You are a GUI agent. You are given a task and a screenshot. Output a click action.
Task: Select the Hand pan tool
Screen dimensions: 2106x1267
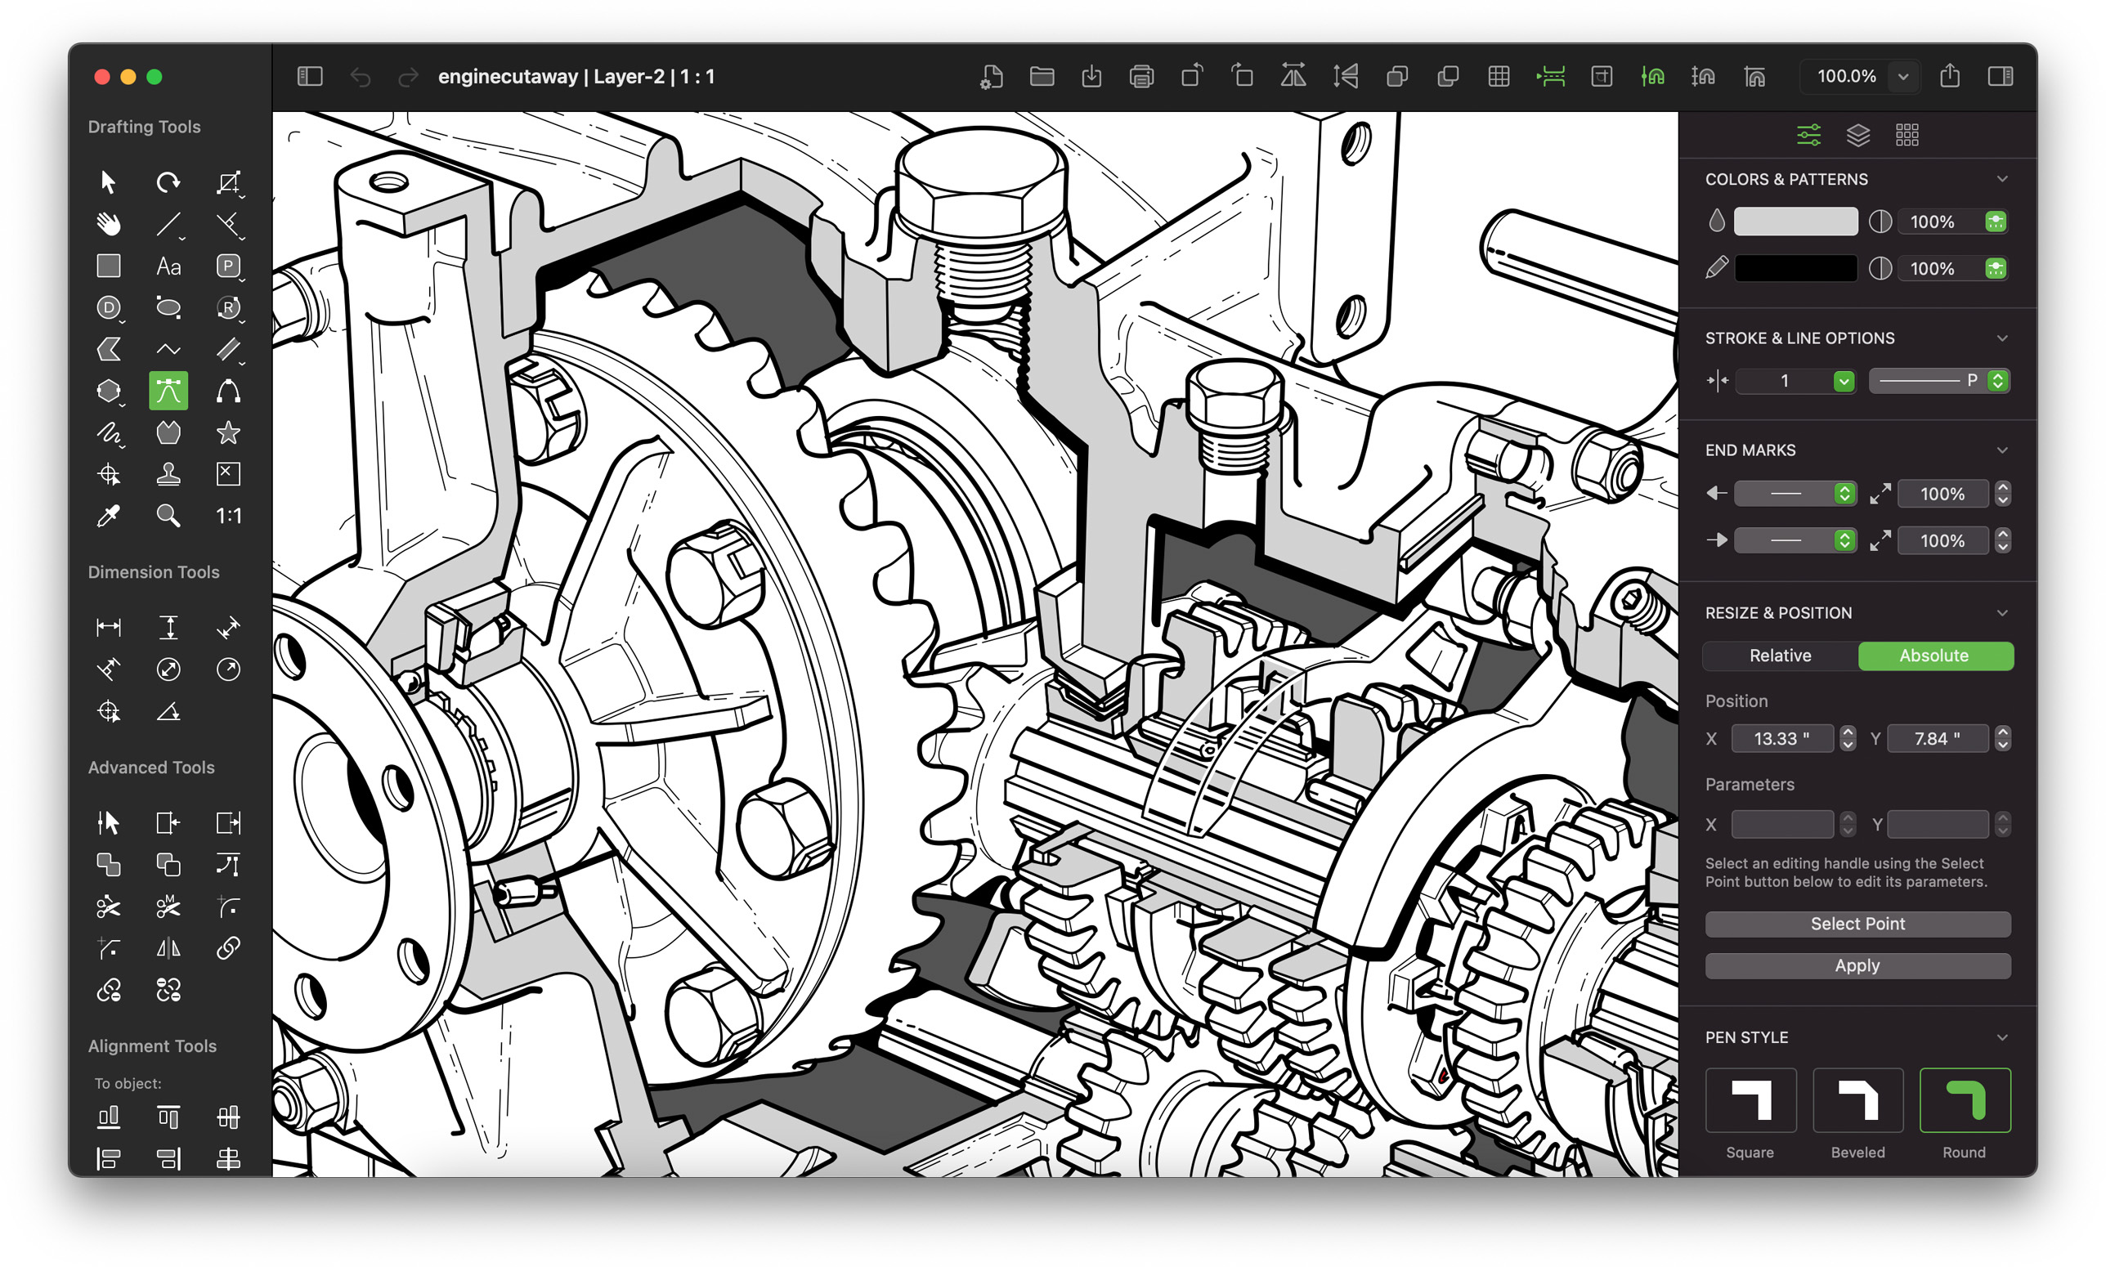tap(109, 223)
